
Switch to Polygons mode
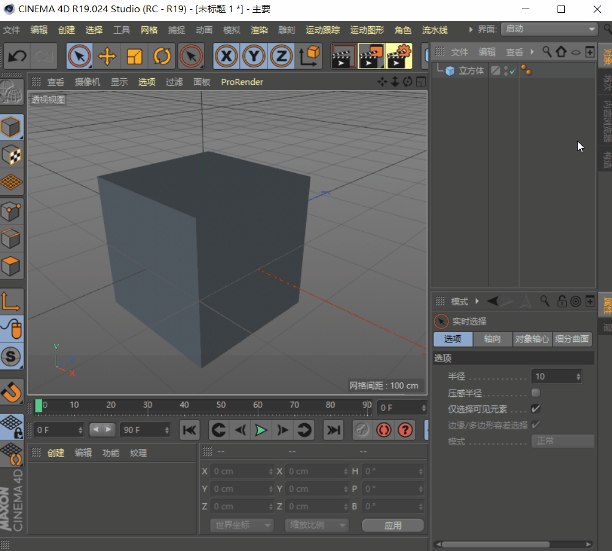tap(11, 267)
